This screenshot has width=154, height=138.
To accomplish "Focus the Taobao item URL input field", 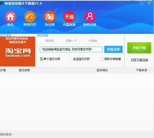I will 71,49.
